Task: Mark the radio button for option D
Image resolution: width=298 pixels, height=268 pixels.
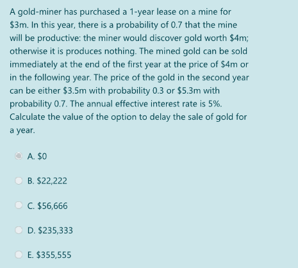Action: coord(19,230)
